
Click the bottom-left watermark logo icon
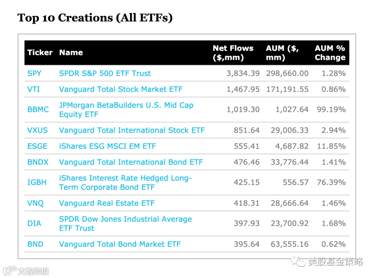(x=10, y=270)
